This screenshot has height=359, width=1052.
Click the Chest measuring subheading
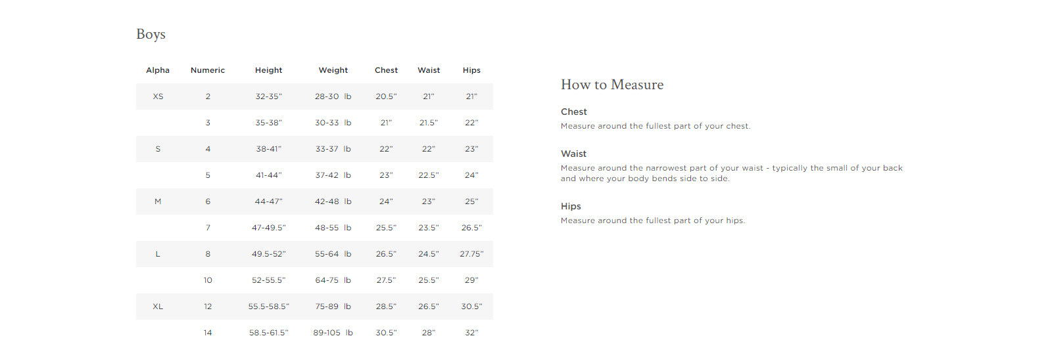pos(574,112)
